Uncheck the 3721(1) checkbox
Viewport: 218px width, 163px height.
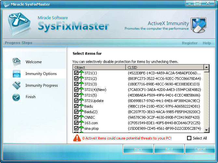click(x=76, y=73)
